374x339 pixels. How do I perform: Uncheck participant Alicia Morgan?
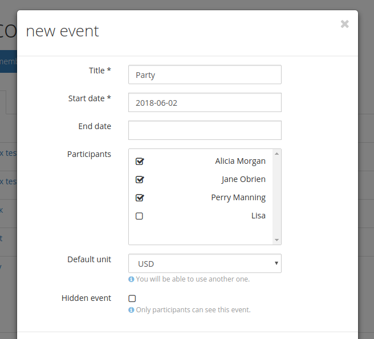point(140,162)
